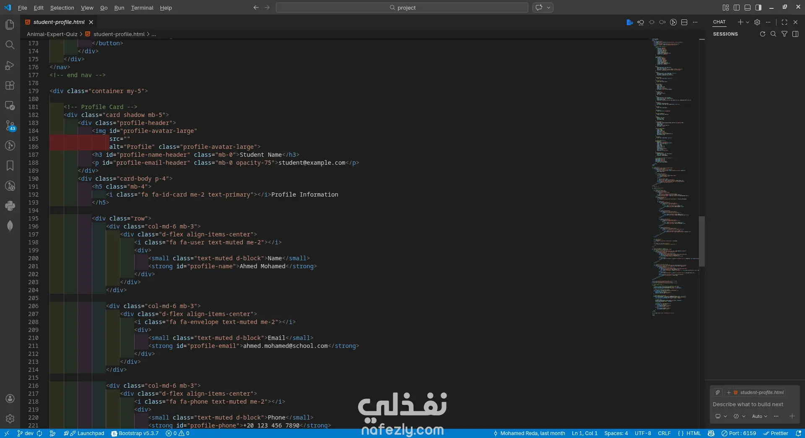
Task: Open the Search view in activity bar
Action: point(10,45)
